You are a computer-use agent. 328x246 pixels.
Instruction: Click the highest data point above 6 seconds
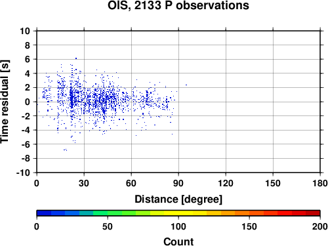pos(76,58)
